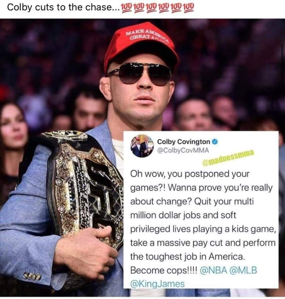Follow the @KingJames mention

(x=157, y=284)
